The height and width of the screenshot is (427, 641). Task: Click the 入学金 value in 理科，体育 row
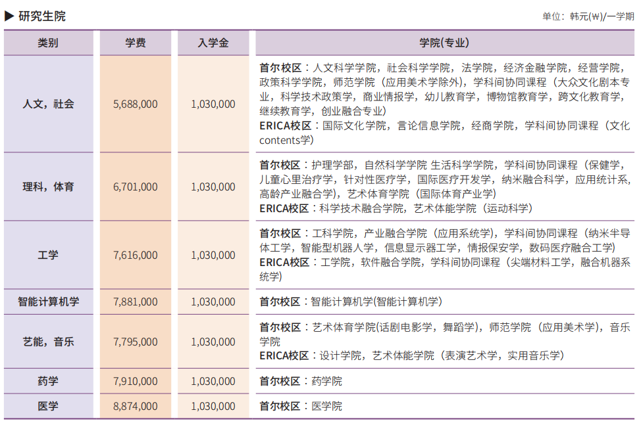[213, 187]
